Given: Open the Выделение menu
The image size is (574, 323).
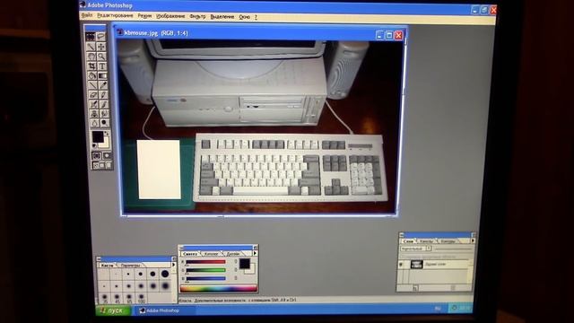Looking at the screenshot, I should click(x=222, y=17).
